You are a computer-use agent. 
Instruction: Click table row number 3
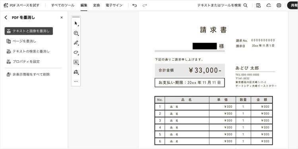160,120
